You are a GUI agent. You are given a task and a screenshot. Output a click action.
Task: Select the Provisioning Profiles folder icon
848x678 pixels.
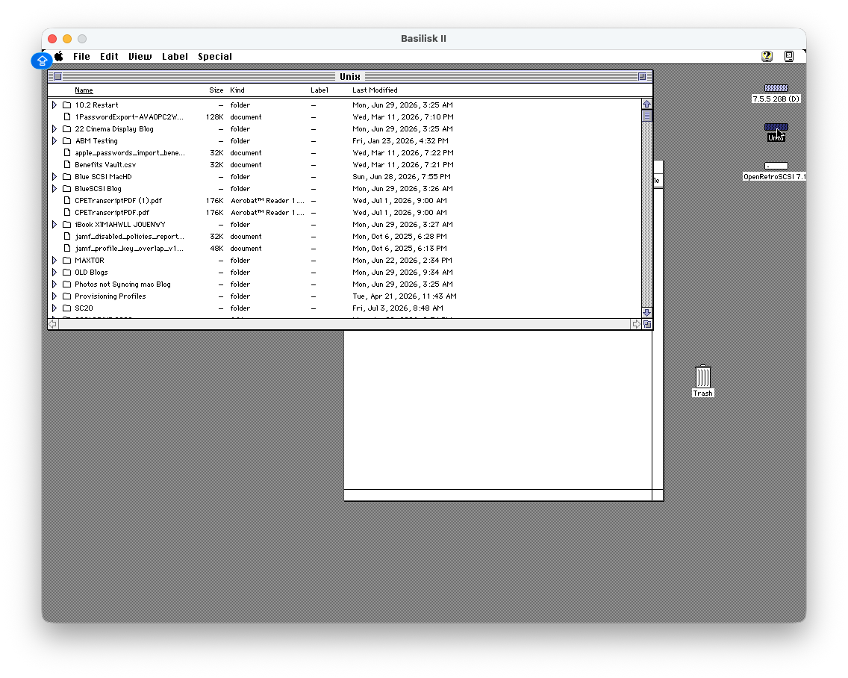coord(67,296)
